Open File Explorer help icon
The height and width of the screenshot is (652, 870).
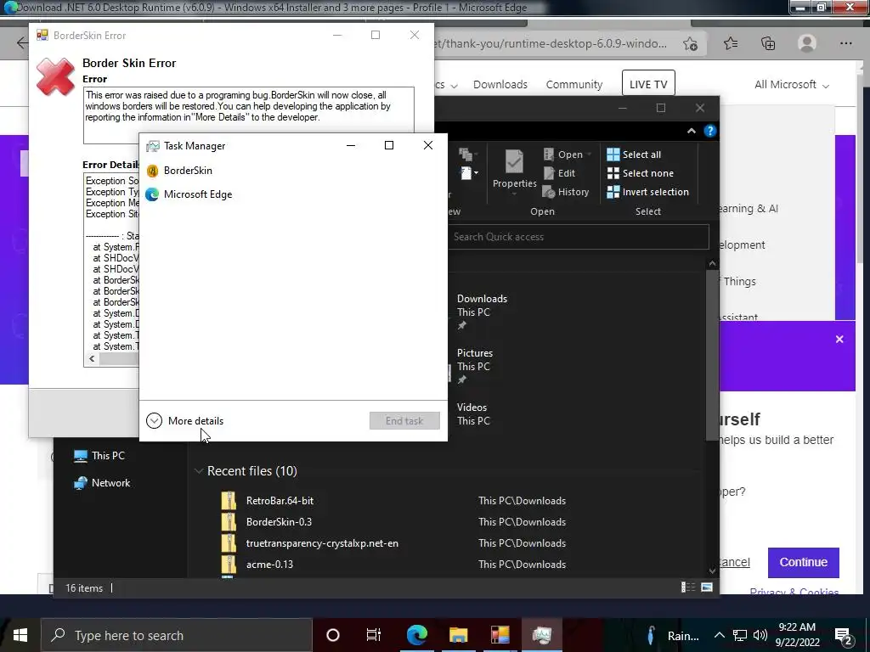(709, 131)
